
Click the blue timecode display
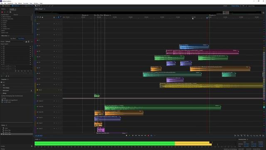coord(39,136)
